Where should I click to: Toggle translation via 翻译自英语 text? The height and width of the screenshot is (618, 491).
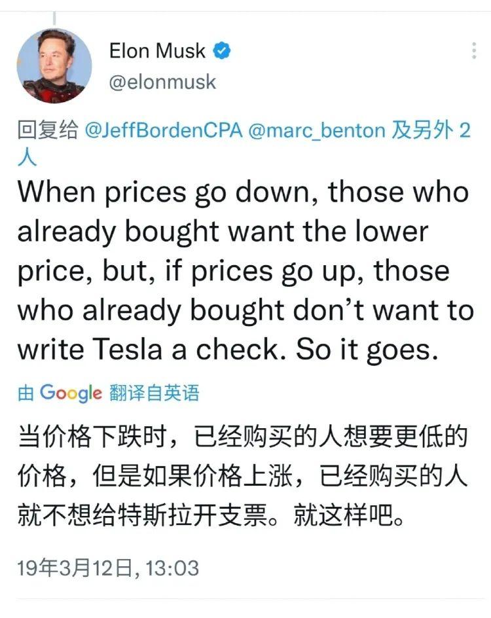(155, 393)
